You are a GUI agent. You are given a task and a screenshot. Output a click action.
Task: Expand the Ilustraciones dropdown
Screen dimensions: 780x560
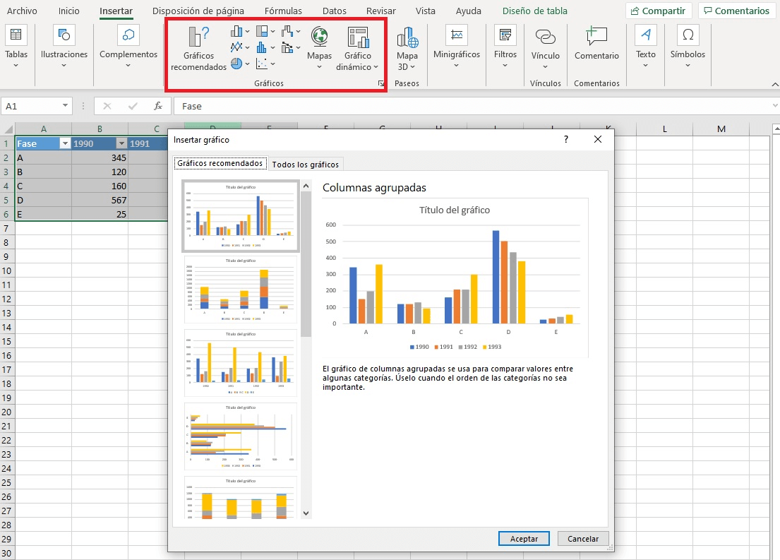pos(64,65)
